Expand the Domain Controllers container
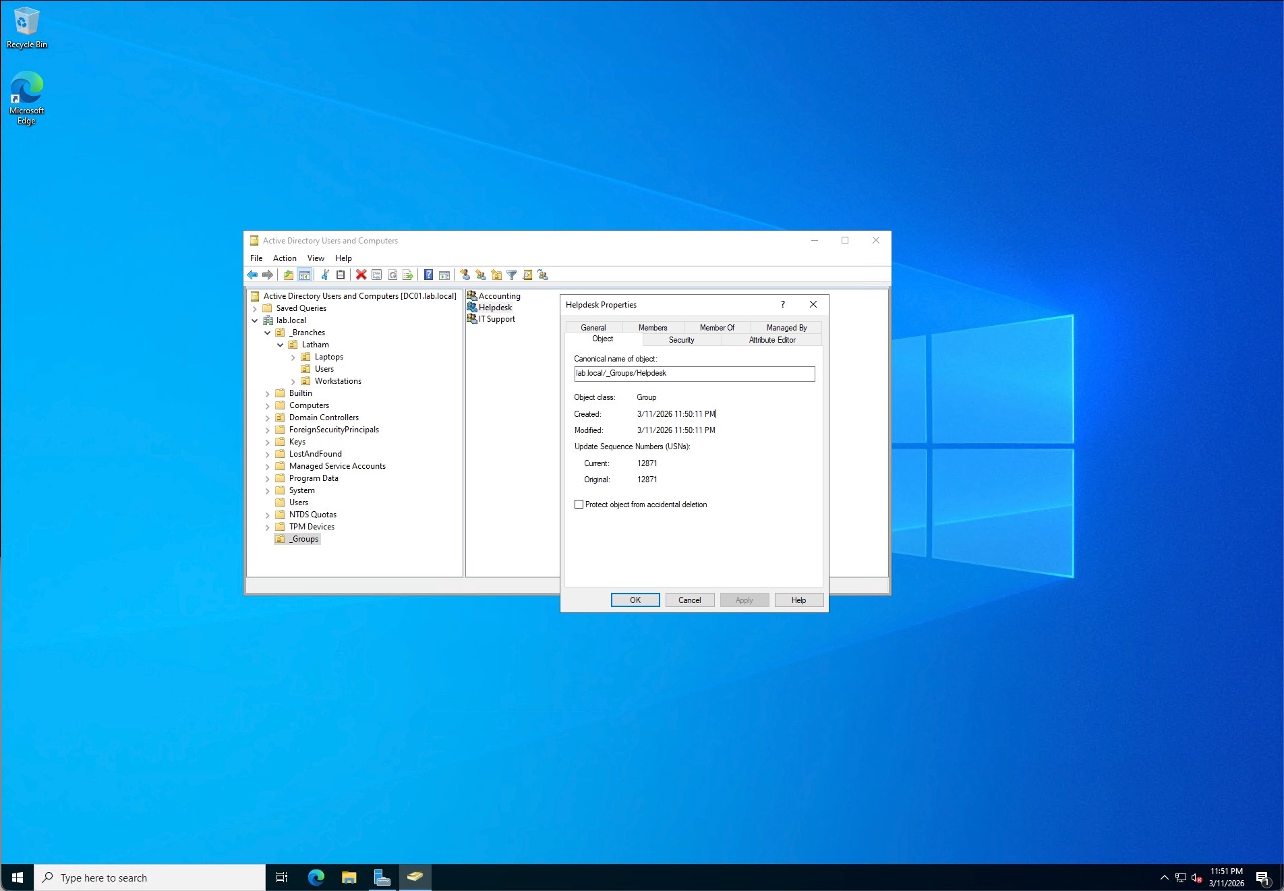Screen dimensions: 1284x891 [x=268, y=418]
